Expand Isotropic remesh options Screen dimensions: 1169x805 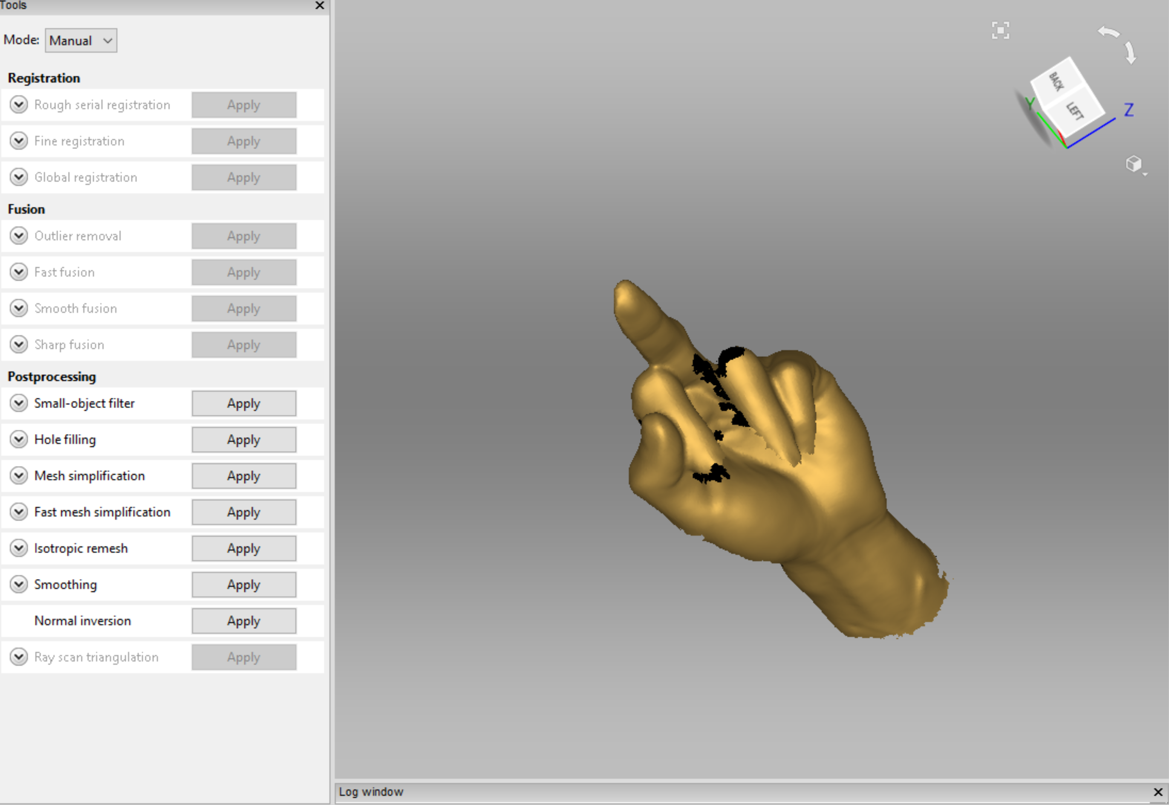coord(19,548)
